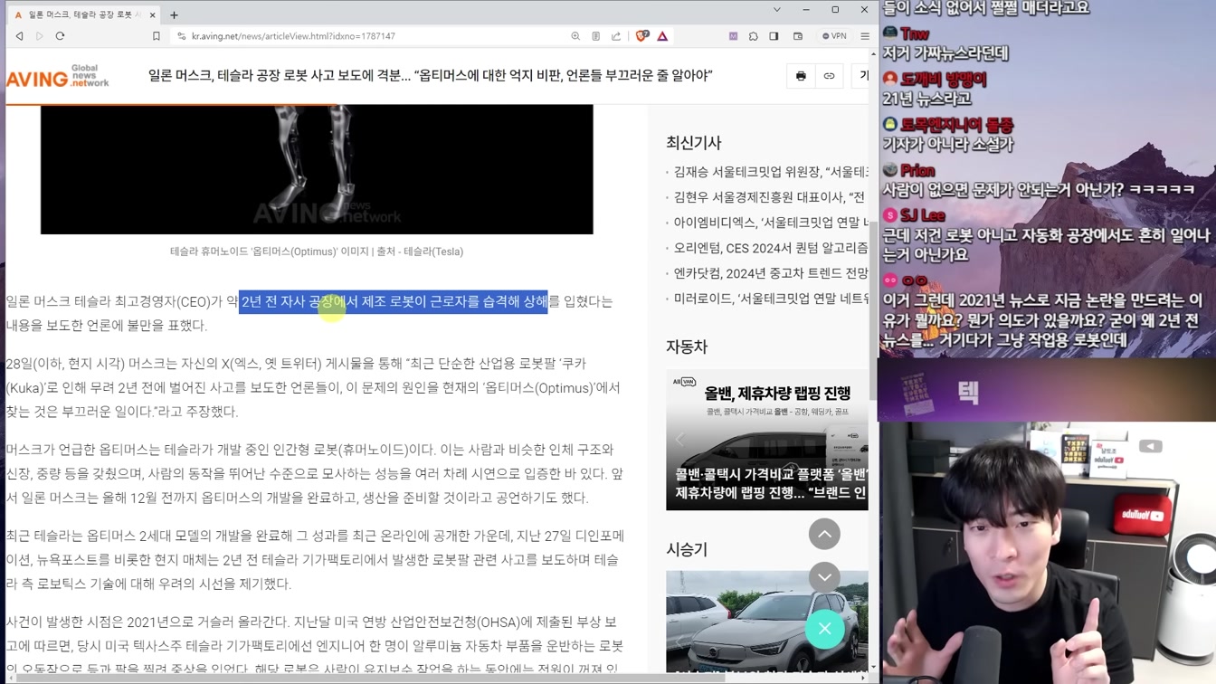Copy article link with chain icon
The image size is (1216, 684).
tap(829, 76)
